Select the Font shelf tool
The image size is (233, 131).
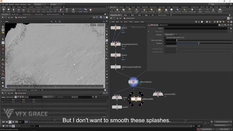[x=67, y=10]
